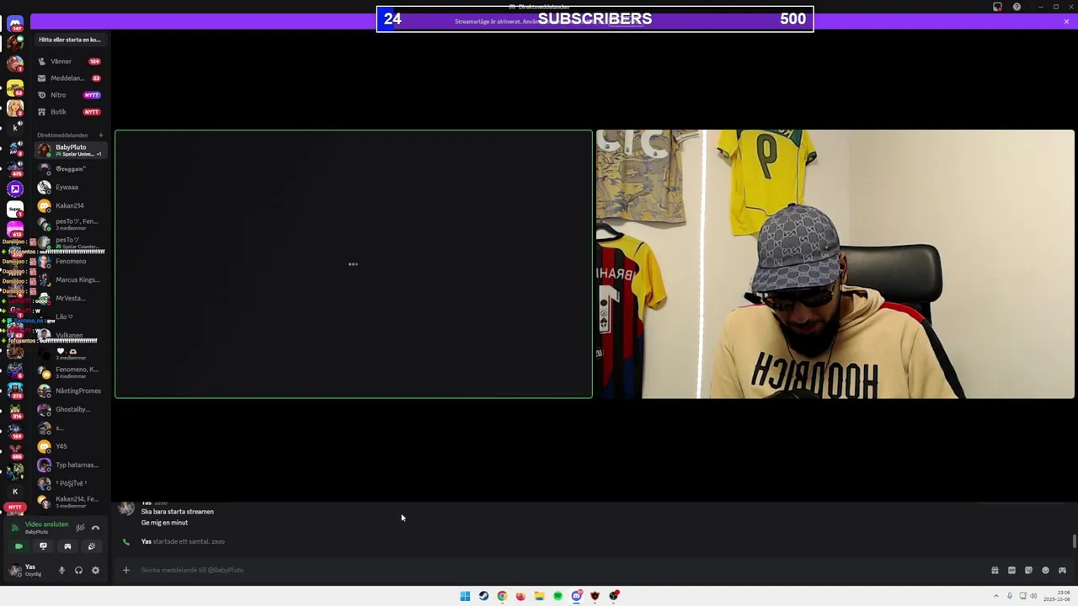Focus the message field to @BabyPluto
The height and width of the screenshot is (606, 1078).
point(556,570)
